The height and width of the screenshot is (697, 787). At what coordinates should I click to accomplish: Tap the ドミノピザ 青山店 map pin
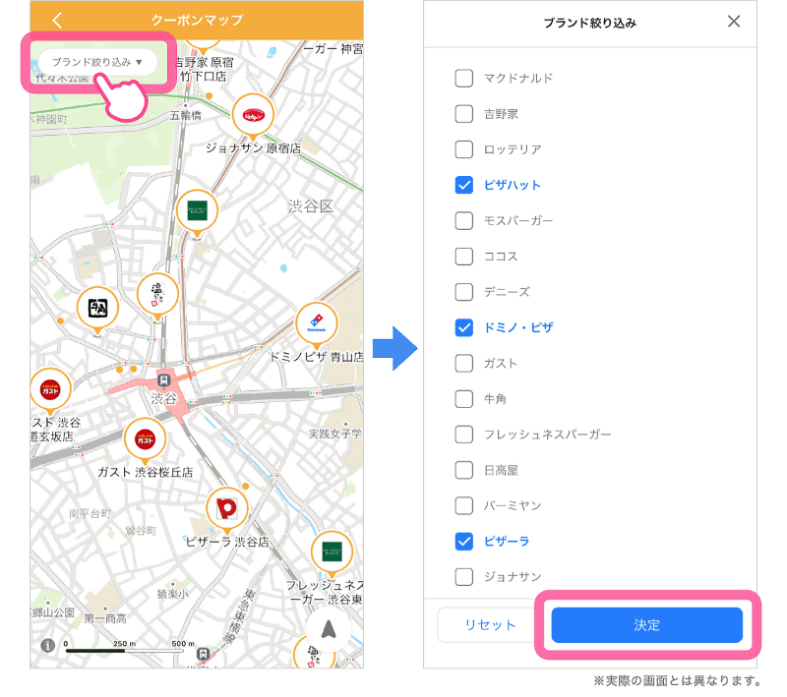(316, 324)
